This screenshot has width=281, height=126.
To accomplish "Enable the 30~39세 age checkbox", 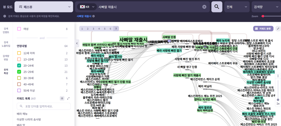I will (19, 78).
